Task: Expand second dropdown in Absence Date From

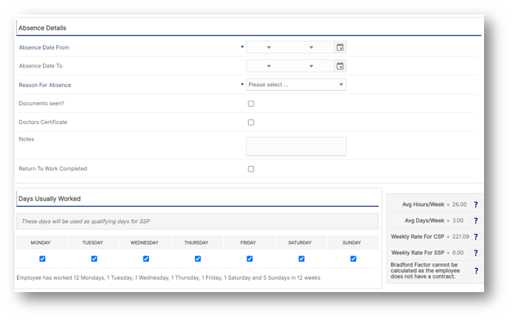Action: [x=311, y=48]
